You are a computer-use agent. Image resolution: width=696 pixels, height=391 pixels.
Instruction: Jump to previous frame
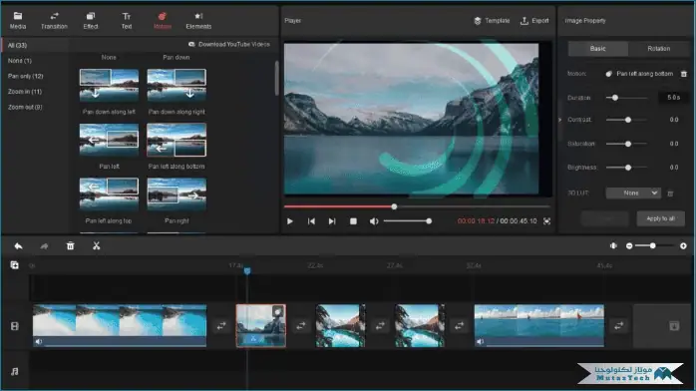311,221
